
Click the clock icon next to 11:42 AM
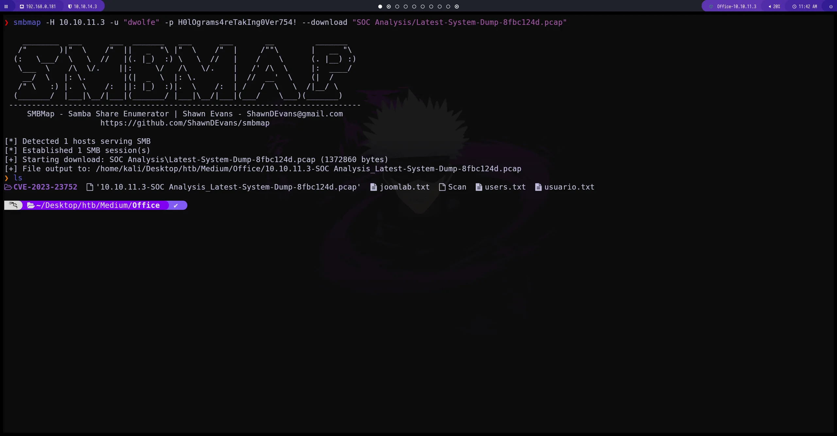(x=794, y=6)
